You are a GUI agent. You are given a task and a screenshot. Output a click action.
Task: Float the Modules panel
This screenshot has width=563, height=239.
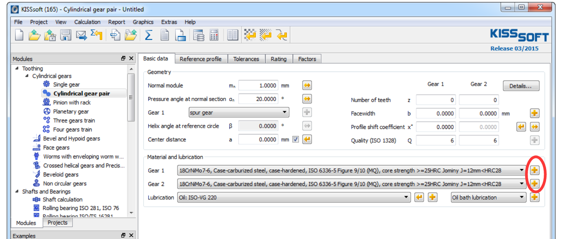pyautogui.click(x=123, y=59)
